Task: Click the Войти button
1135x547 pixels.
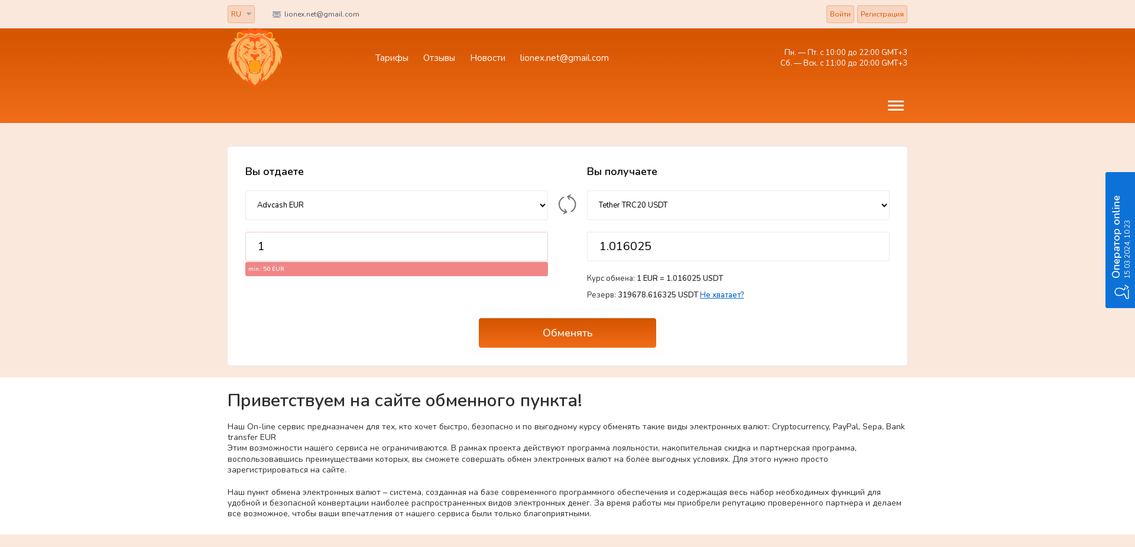Action: (x=840, y=14)
